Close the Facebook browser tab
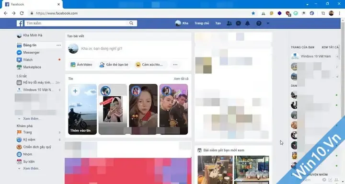 pos(58,4)
